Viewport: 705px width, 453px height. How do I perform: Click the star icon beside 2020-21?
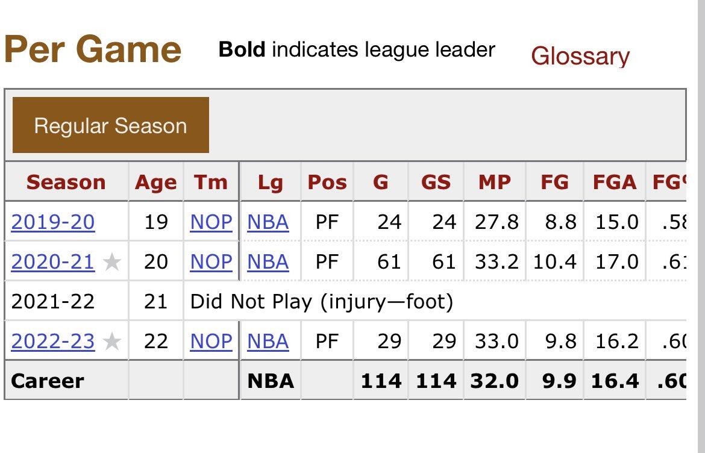point(112,262)
